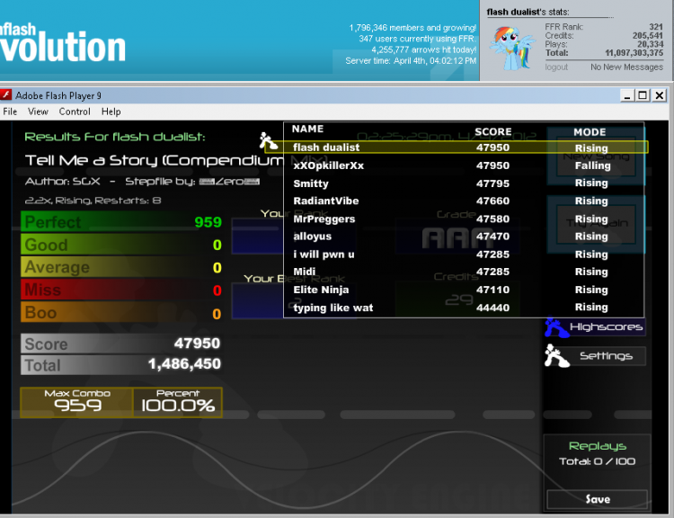Select the Smitty highscore name

point(311,183)
